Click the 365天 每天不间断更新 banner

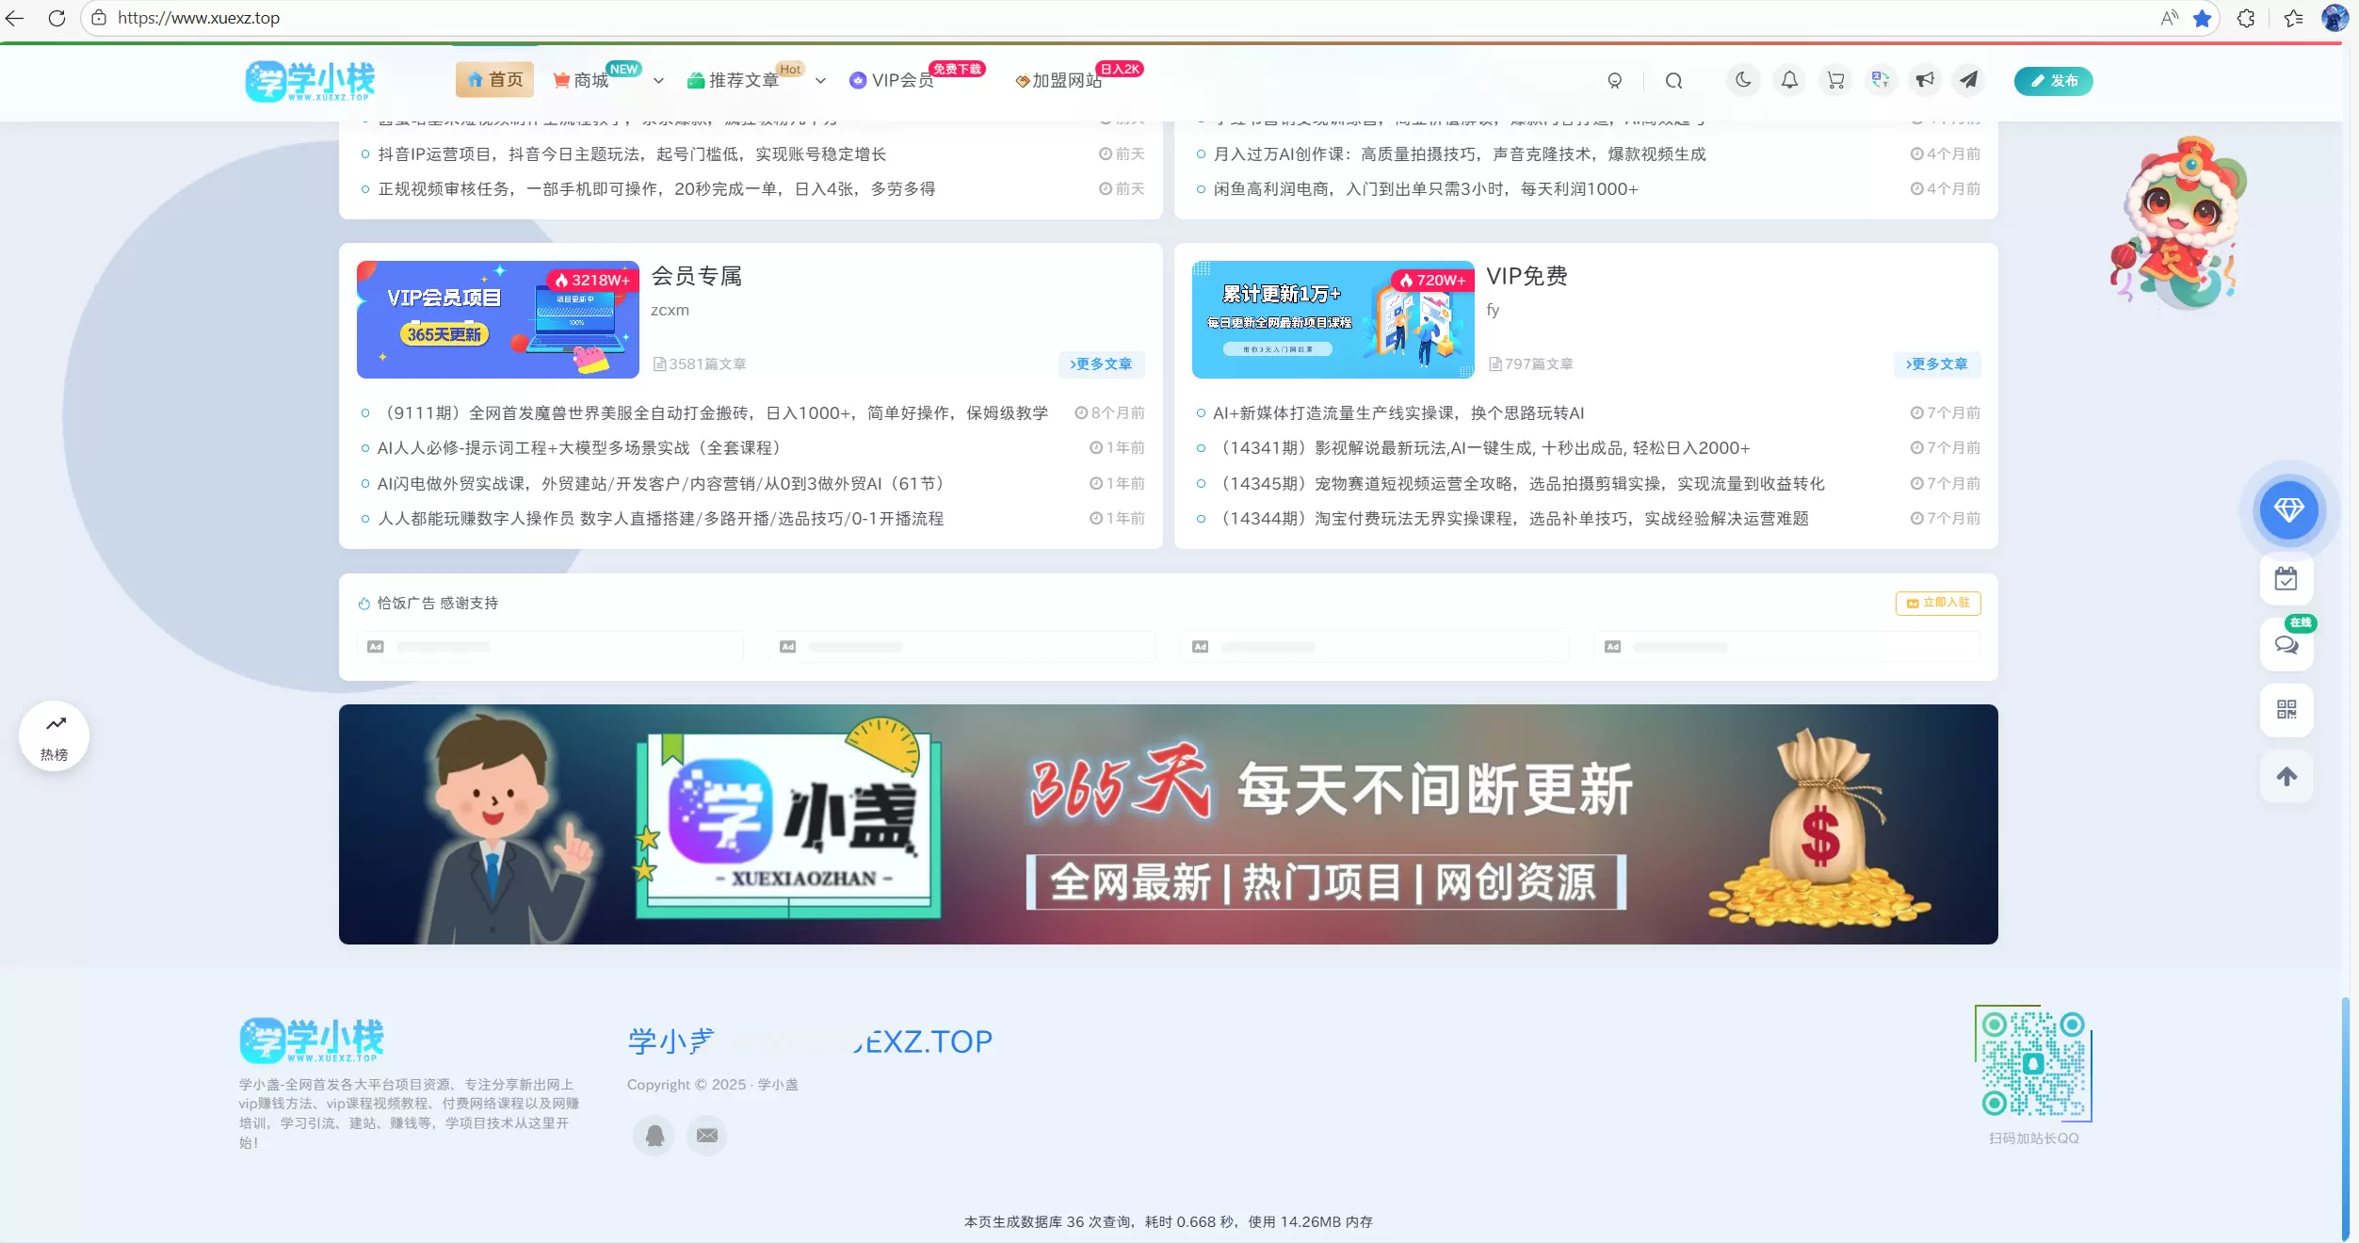pos(1168,824)
